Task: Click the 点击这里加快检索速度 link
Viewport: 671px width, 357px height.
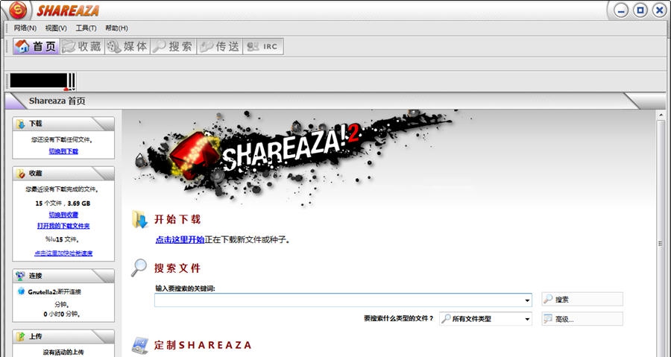Action: (x=63, y=253)
